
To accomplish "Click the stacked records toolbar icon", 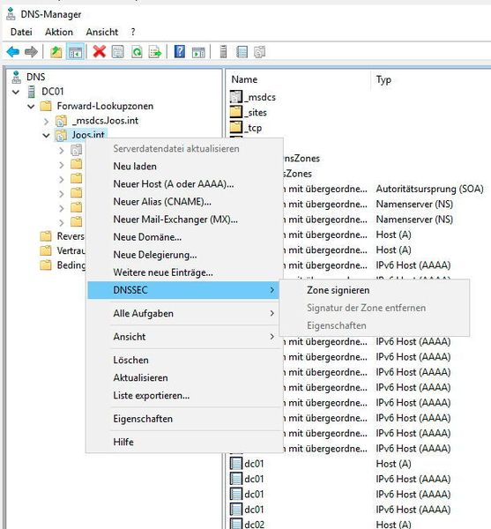I will [260, 52].
